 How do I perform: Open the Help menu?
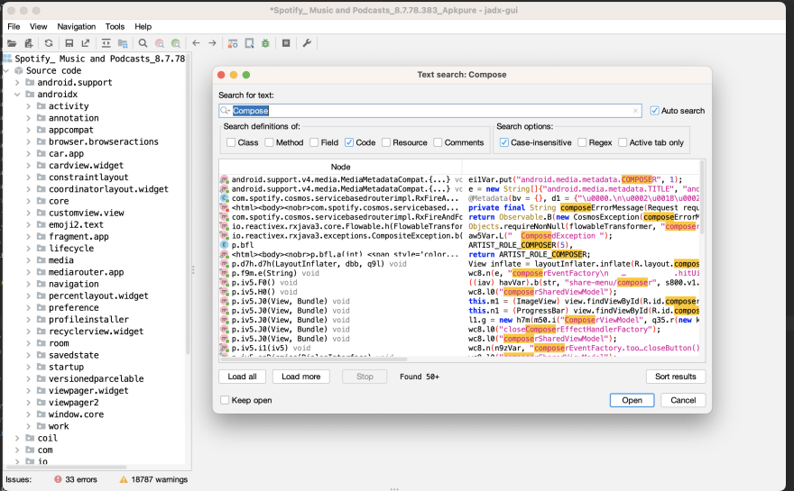(x=143, y=27)
